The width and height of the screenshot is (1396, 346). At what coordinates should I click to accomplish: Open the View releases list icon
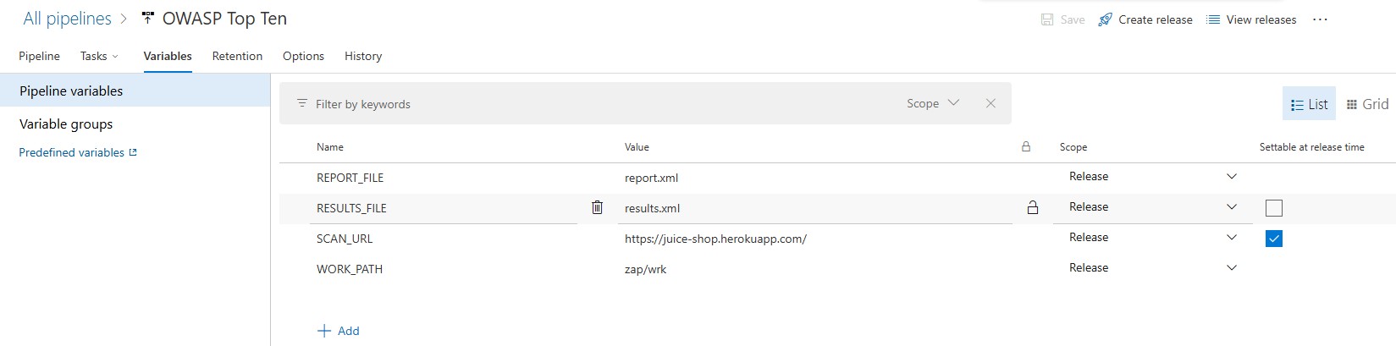click(x=1213, y=19)
